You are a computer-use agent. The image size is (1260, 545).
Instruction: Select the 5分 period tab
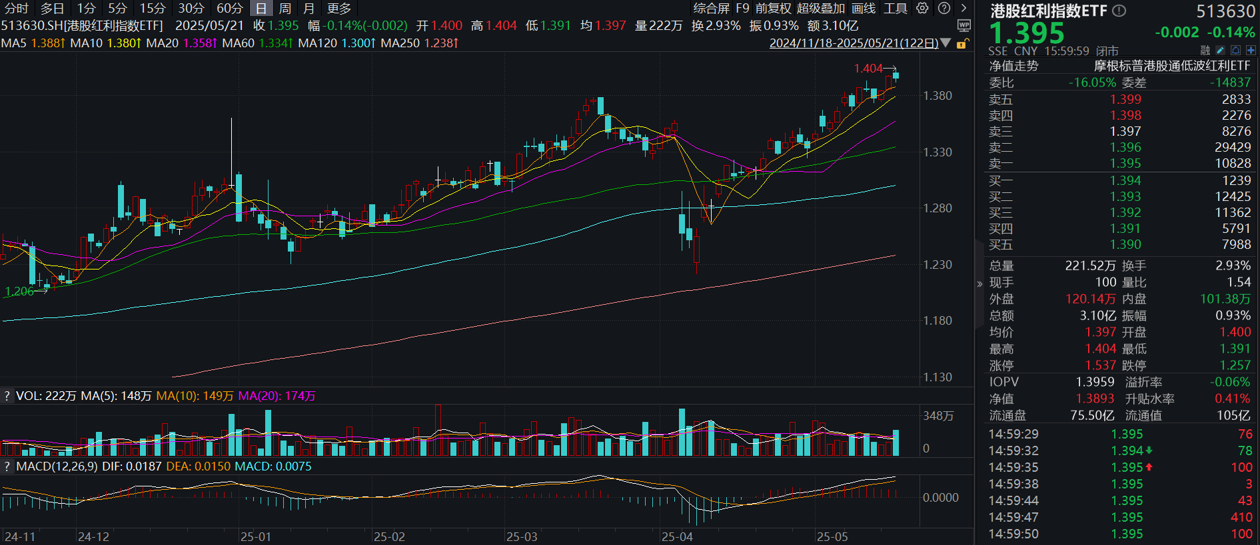117,8
